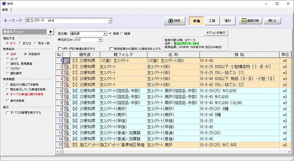Sort by the 優先度 column header
Image resolution: width=294 pixels, height=161 pixels.
click(x=85, y=55)
